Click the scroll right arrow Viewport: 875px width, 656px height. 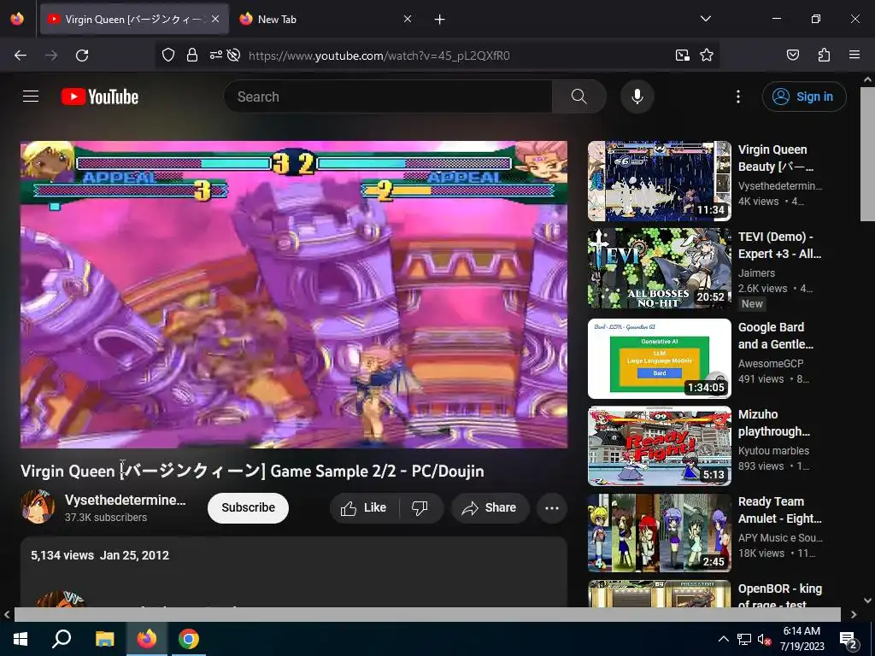click(x=854, y=614)
